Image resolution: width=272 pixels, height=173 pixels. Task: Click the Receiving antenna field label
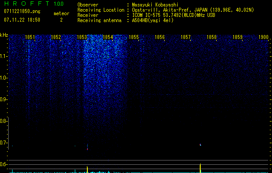coord(99,20)
